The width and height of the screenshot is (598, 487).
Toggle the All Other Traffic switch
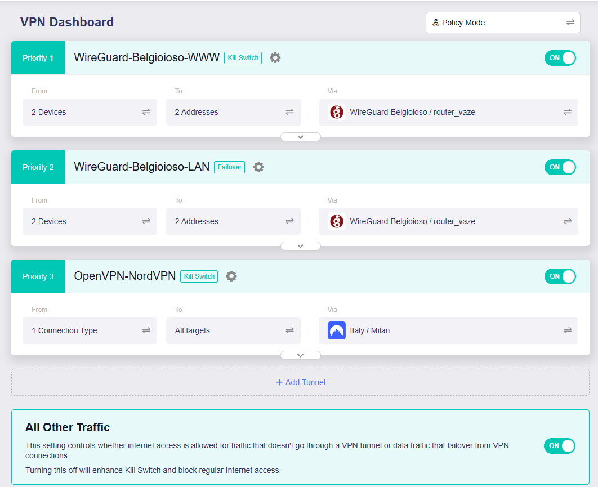point(560,446)
